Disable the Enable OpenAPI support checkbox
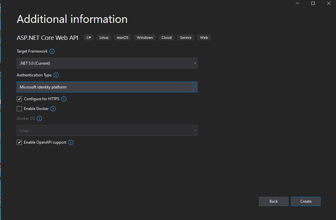 click(19, 142)
